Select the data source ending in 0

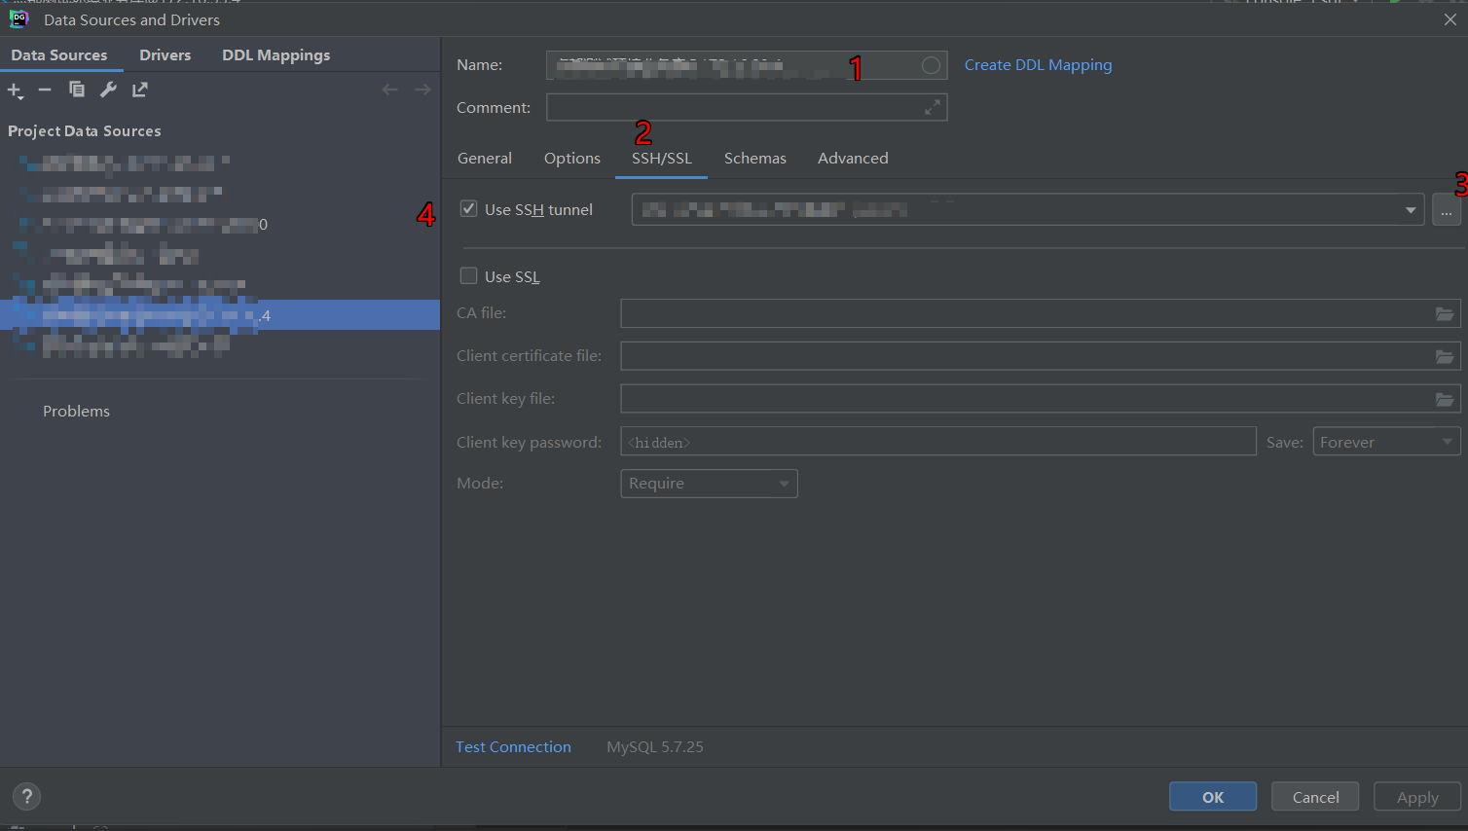point(220,225)
